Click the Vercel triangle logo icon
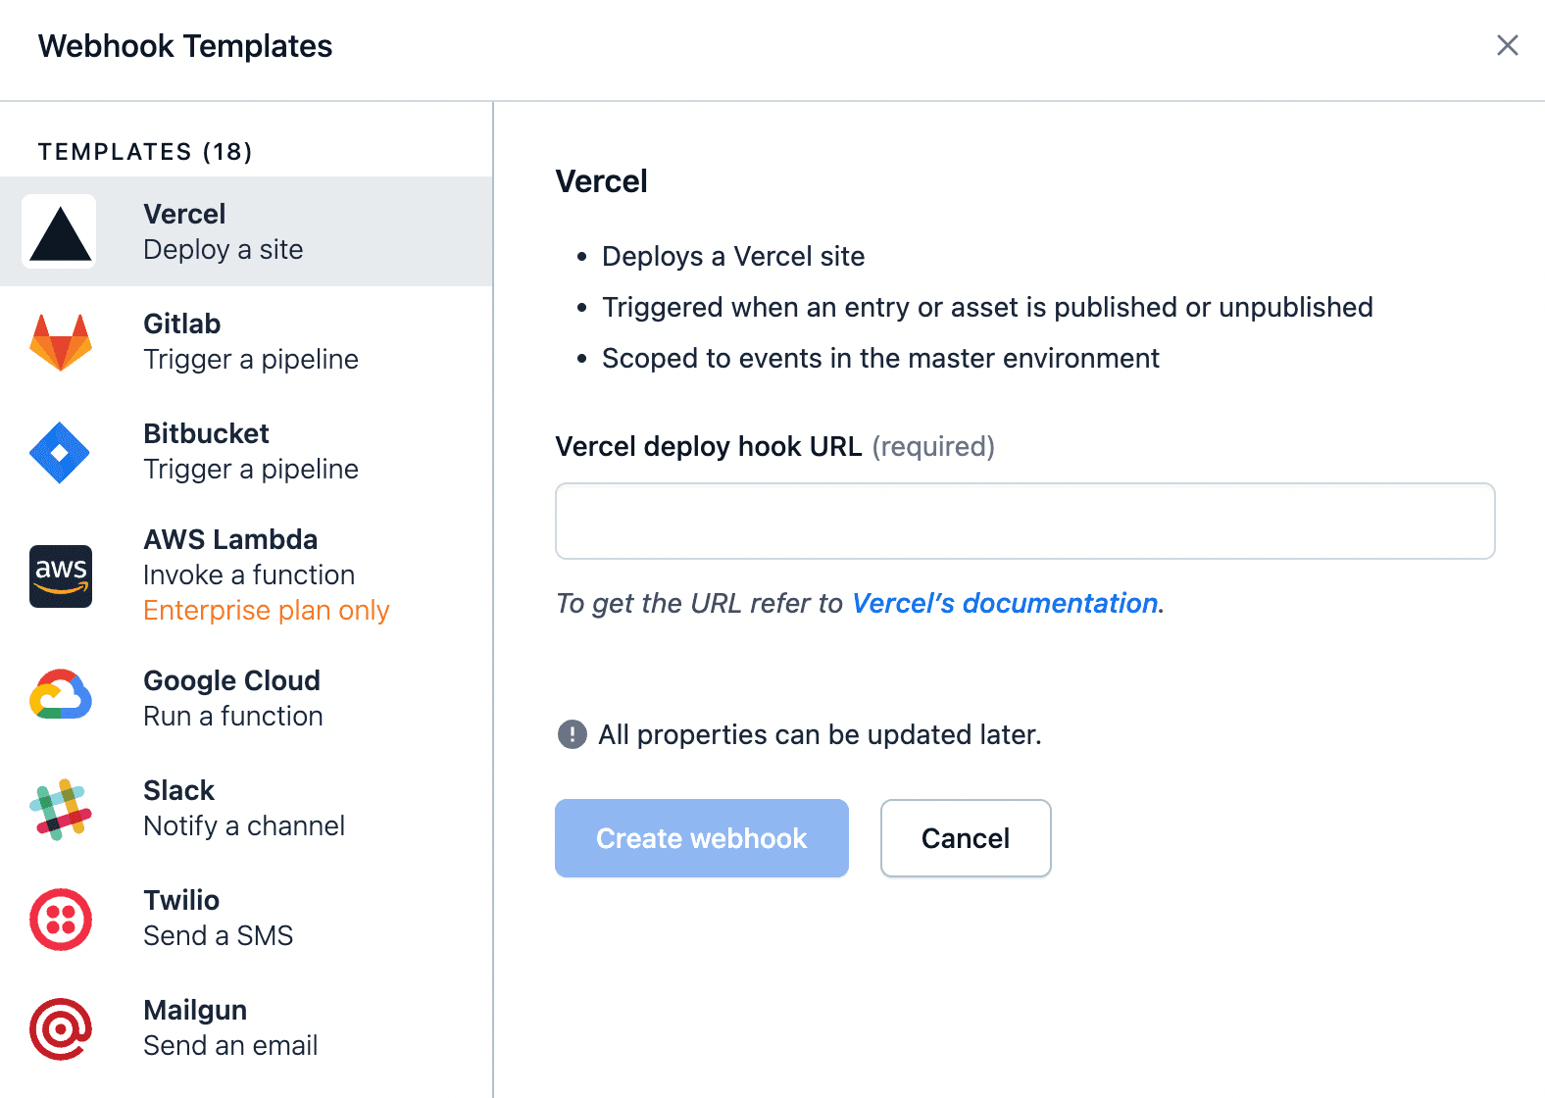The image size is (1545, 1098). pos(60,232)
